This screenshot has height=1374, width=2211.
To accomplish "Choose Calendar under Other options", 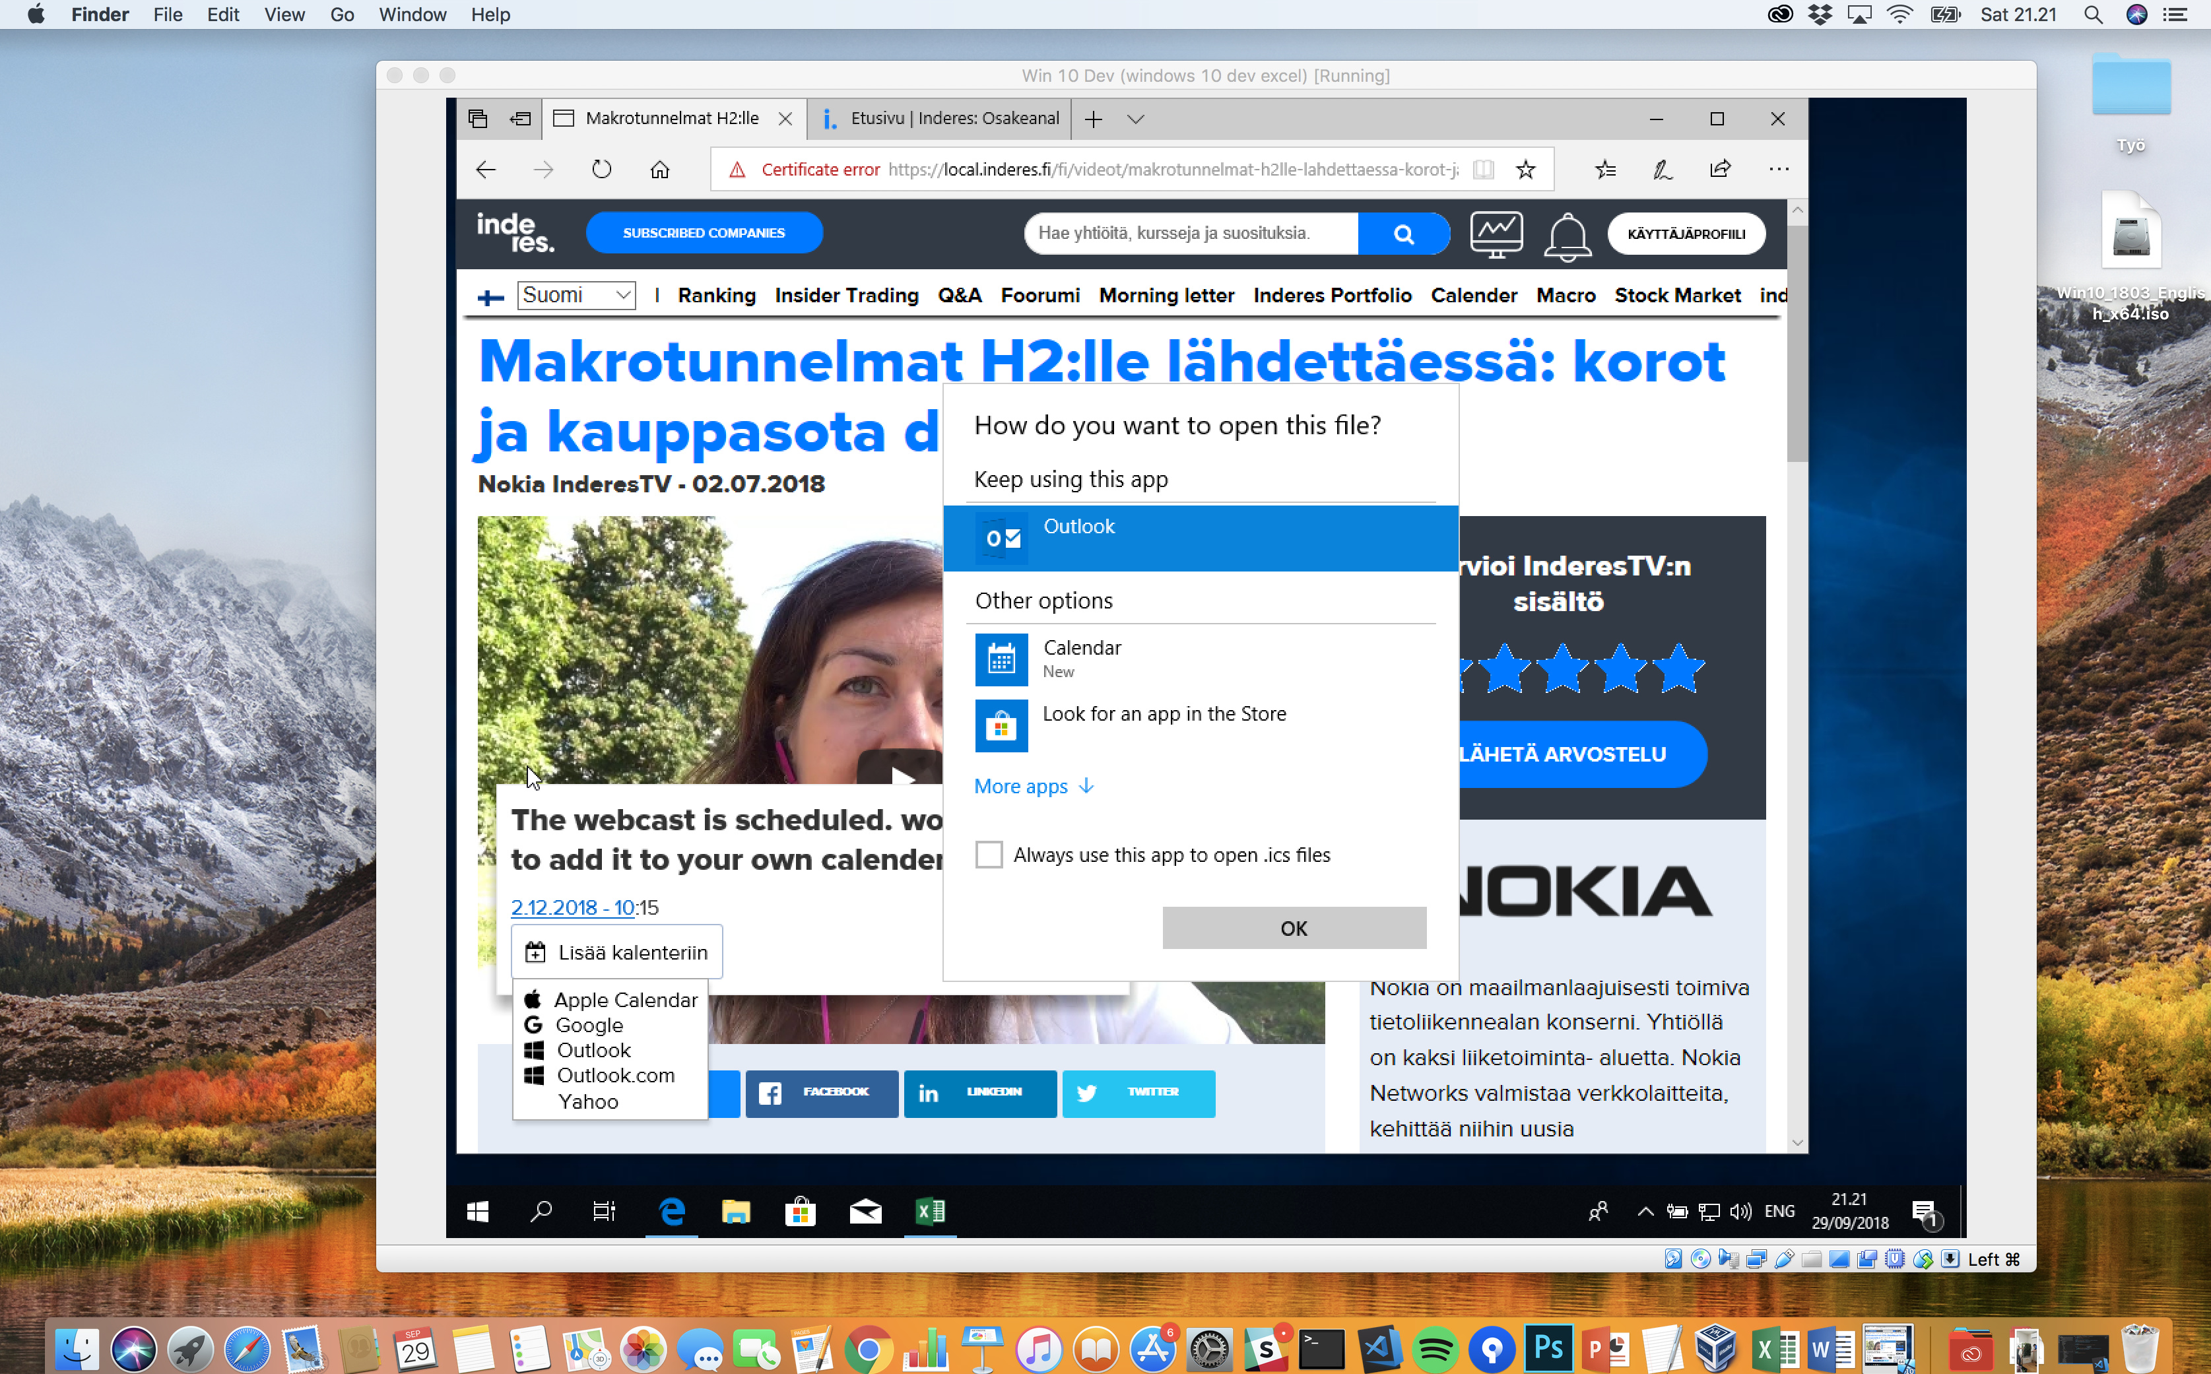I will (x=1082, y=658).
